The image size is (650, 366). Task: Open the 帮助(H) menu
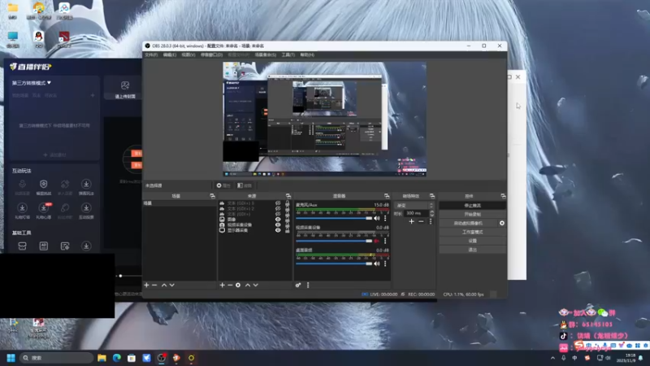[307, 54]
